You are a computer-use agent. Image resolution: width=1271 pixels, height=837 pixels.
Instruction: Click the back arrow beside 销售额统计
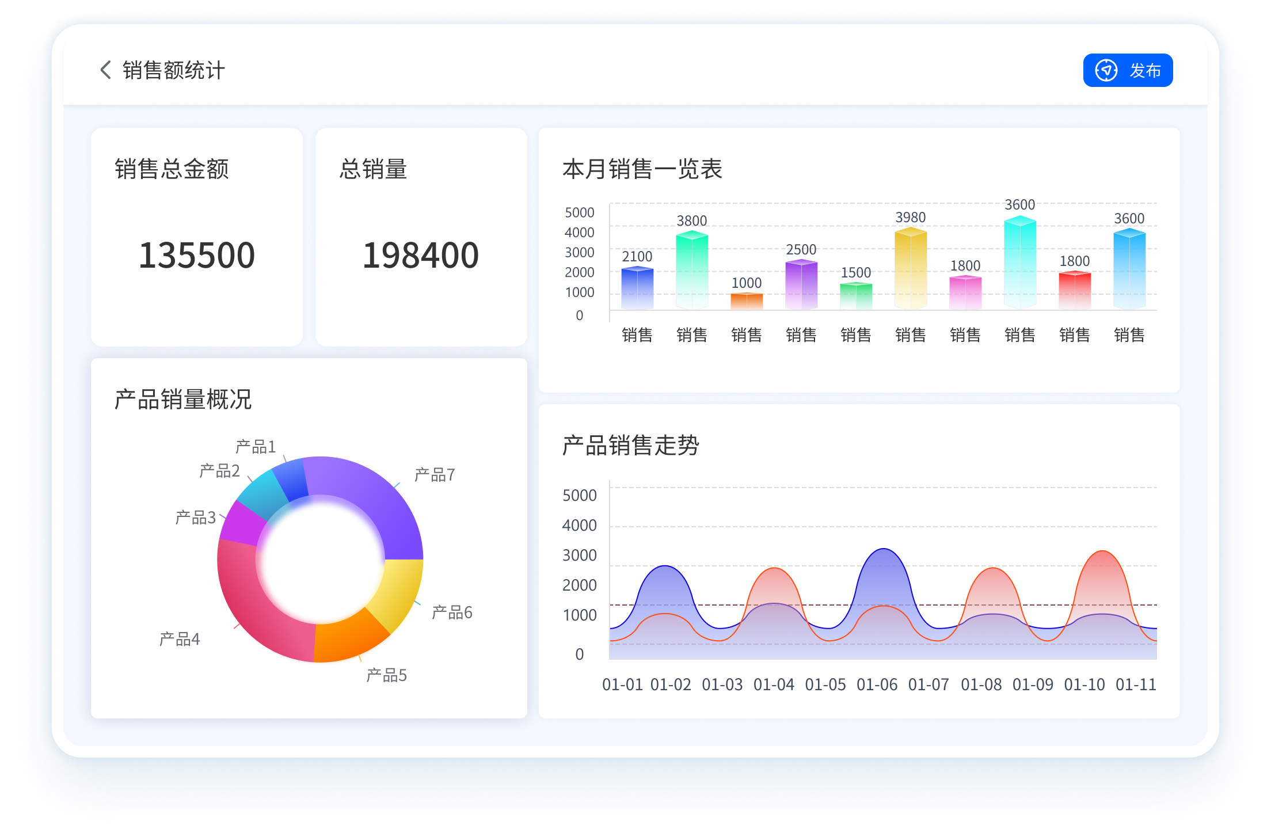click(105, 70)
